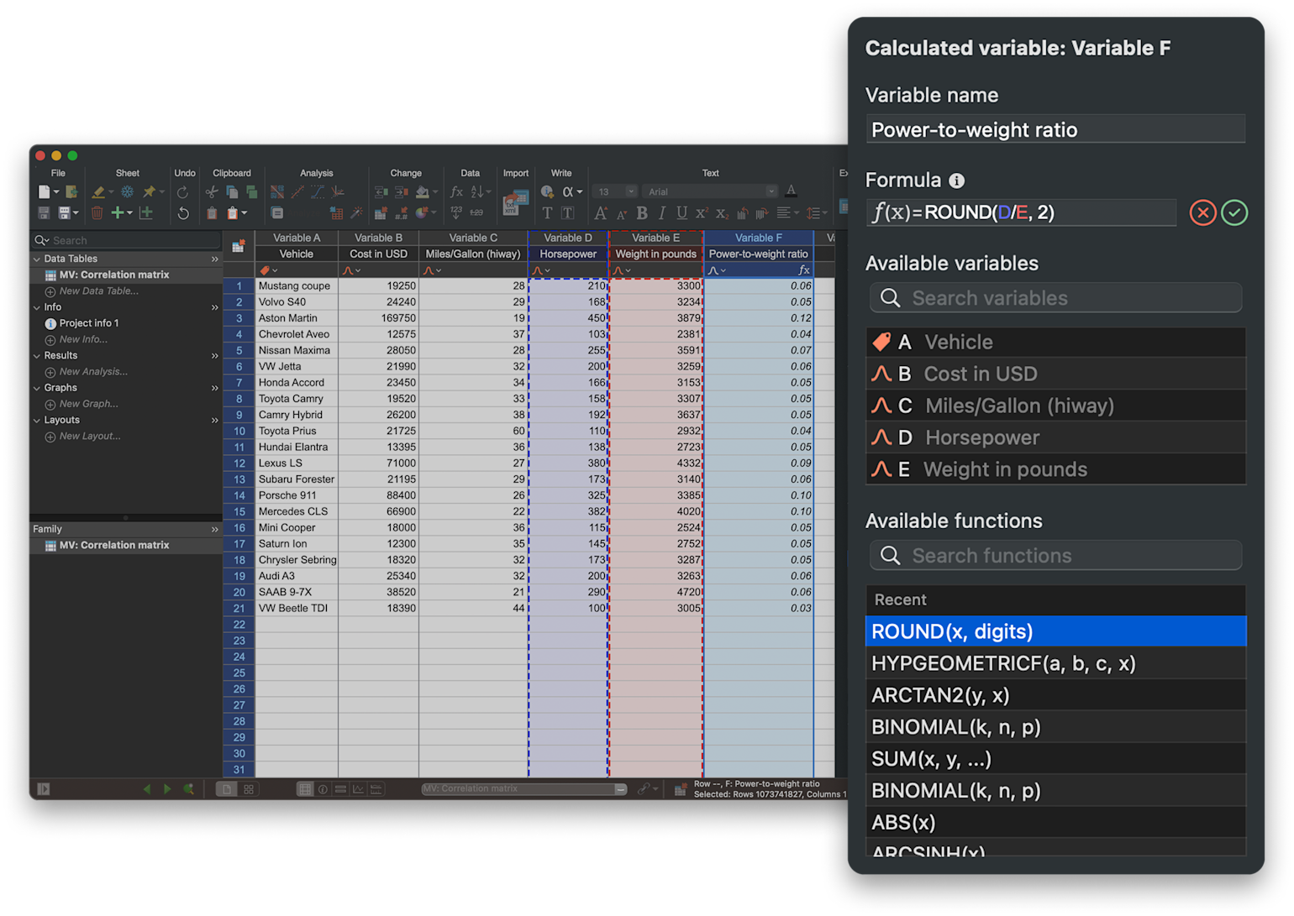Screen dimensions: 1294x916
Task: Click New Graph... in the Graphs section
Action: click(x=88, y=404)
